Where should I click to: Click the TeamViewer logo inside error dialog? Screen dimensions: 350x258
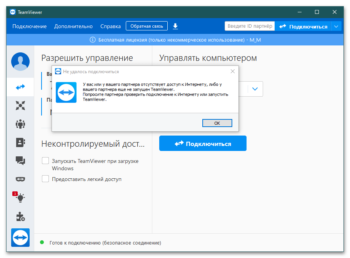[66, 92]
